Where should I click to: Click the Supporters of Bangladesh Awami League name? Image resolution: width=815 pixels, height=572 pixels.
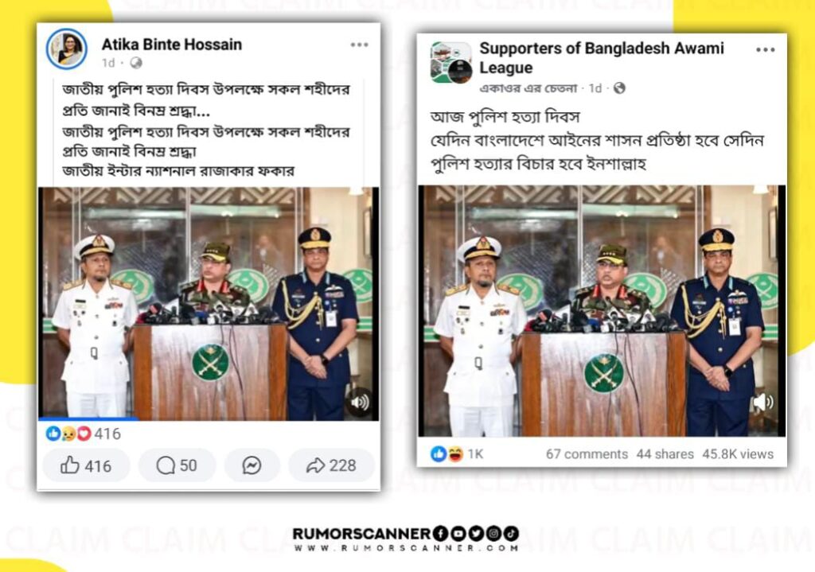point(601,57)
